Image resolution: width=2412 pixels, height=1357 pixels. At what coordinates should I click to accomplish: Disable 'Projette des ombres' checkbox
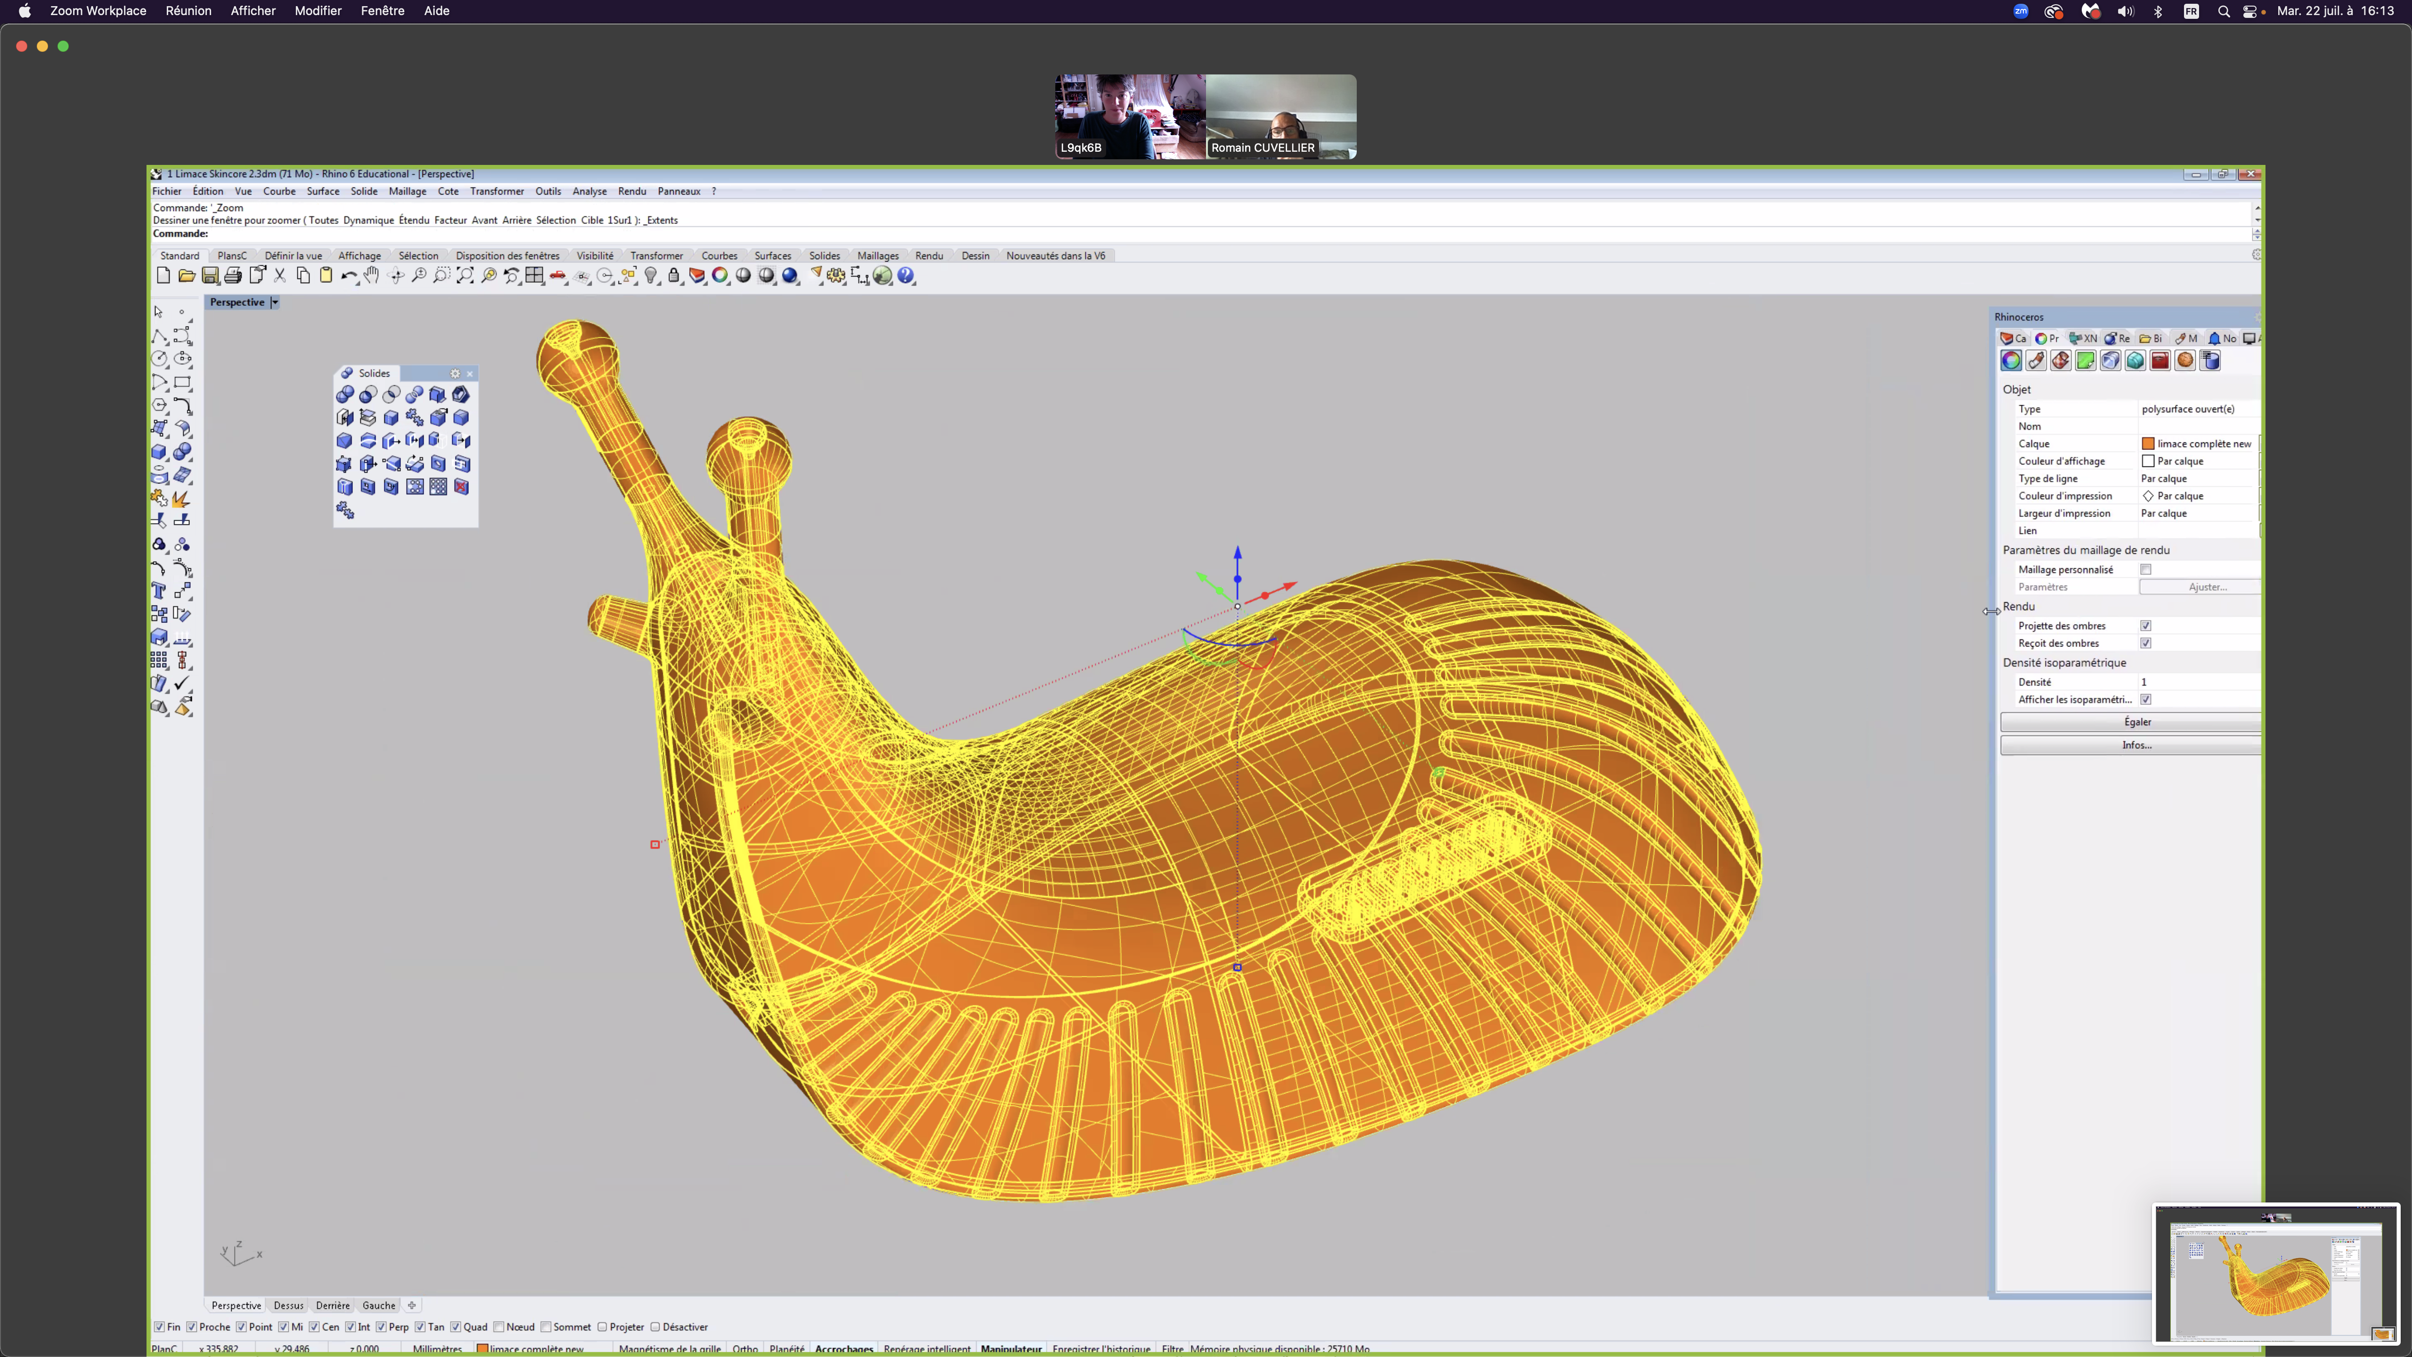coord(2145,626)
